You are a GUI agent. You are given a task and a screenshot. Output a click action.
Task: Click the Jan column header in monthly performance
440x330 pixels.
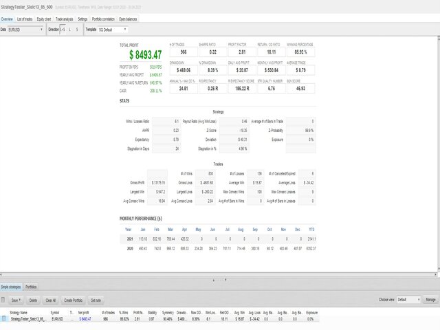point(143,230)
